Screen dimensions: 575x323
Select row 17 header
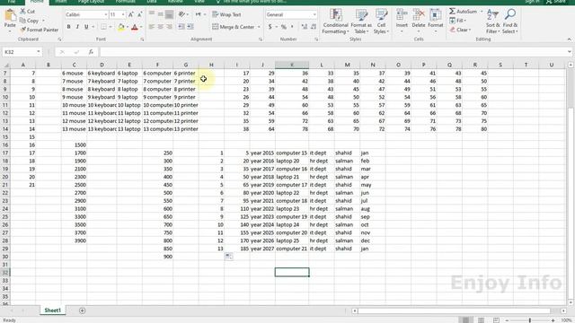pyautogui.click(x=5, y=153)
